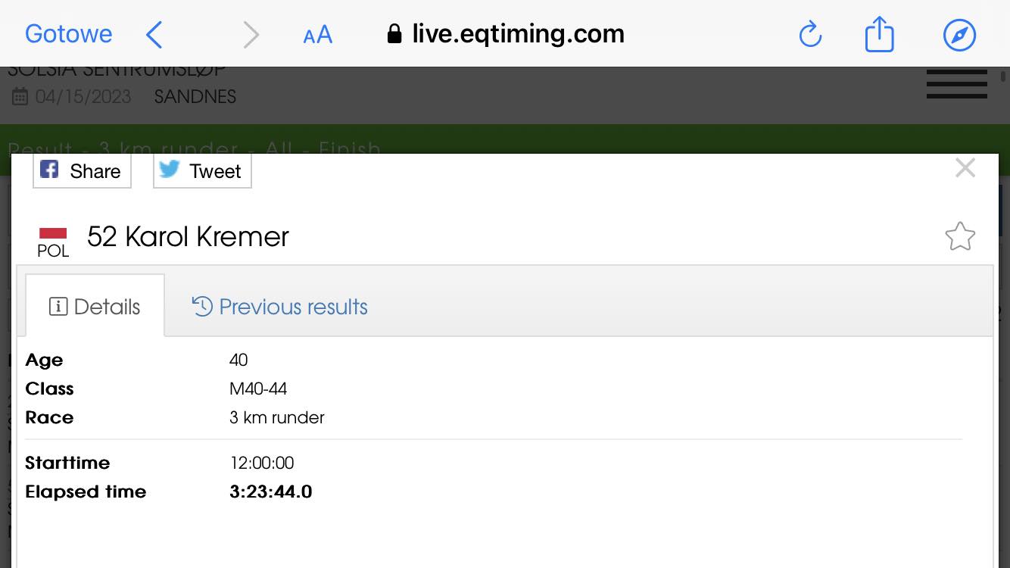Open the hamburger menu on the site

point(957,84)
